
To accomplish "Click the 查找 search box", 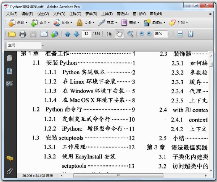I will (24, 45).
